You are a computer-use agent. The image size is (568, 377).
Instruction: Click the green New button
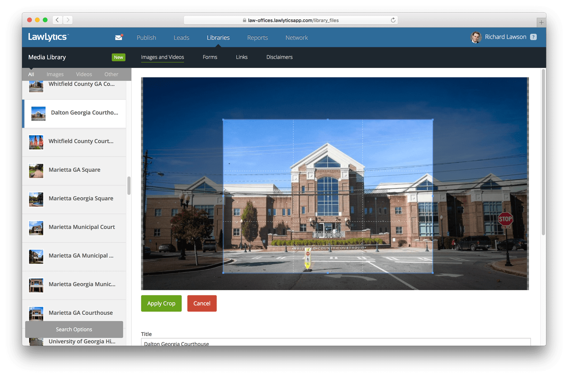[119, 57]
